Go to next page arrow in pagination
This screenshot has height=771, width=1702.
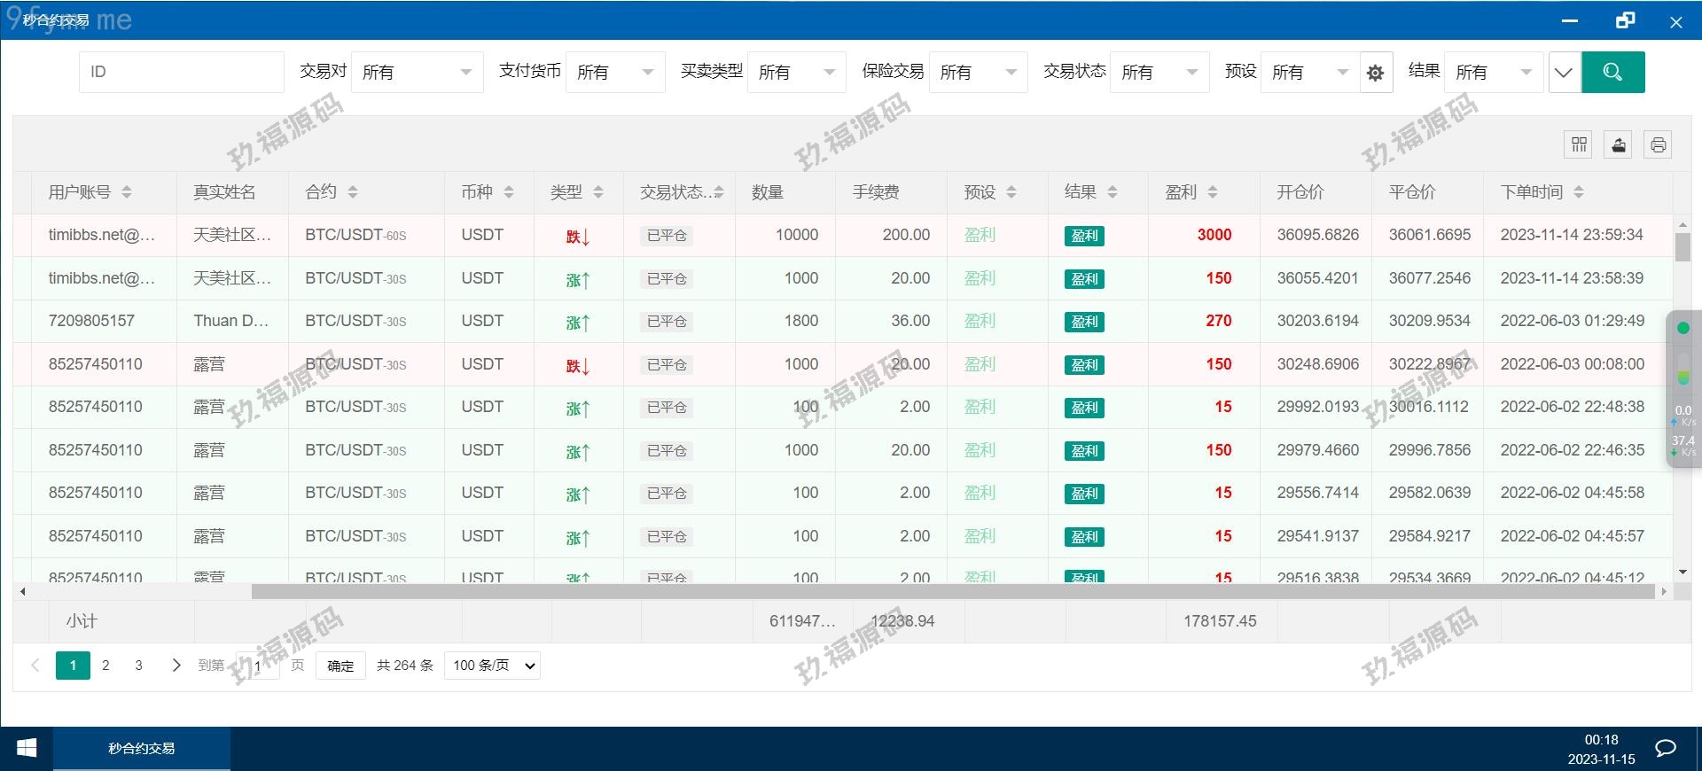(x=176, y=666)
